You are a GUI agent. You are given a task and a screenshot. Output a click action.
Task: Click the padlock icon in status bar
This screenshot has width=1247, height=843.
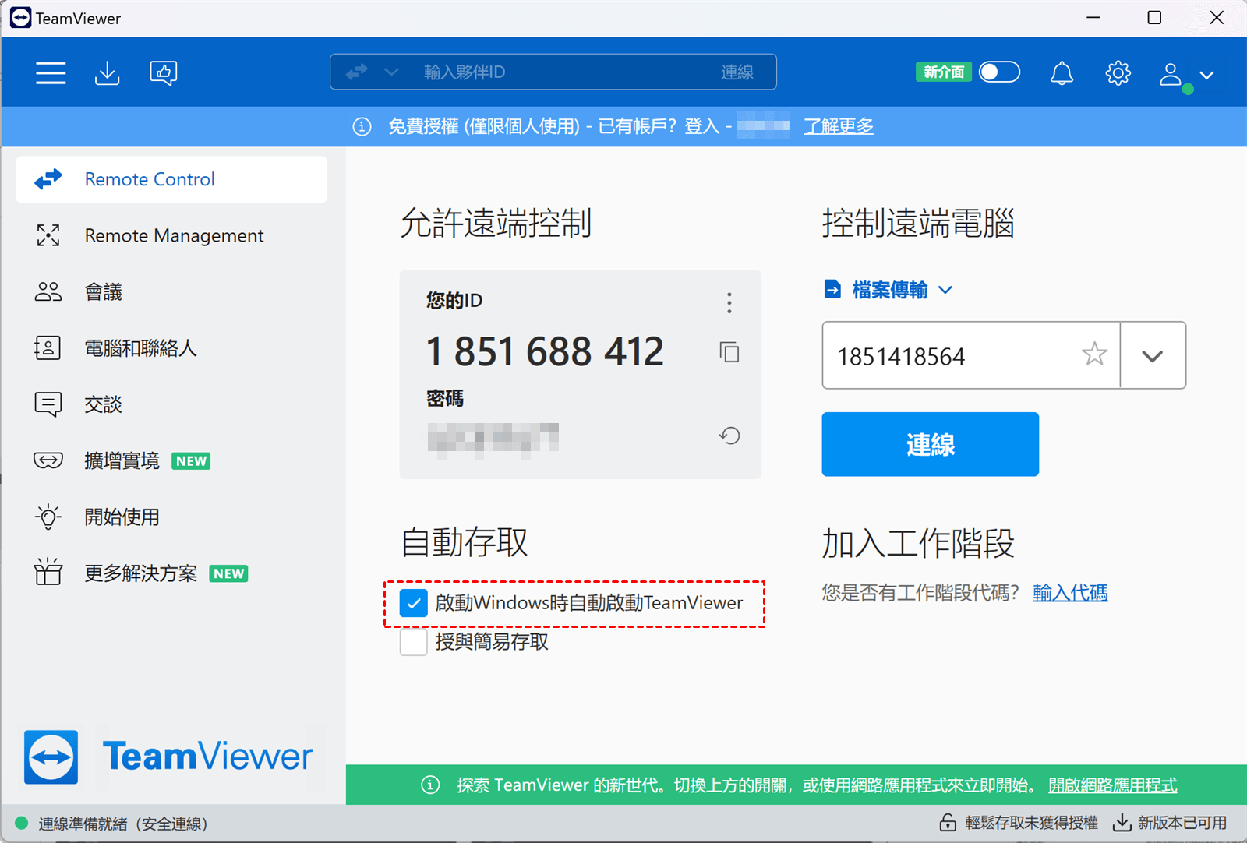pos(948,823)
